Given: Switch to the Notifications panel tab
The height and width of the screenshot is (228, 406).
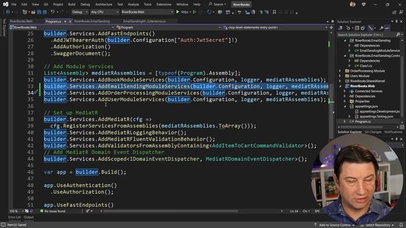Looking at the screenshot, I should click(393, 132).
